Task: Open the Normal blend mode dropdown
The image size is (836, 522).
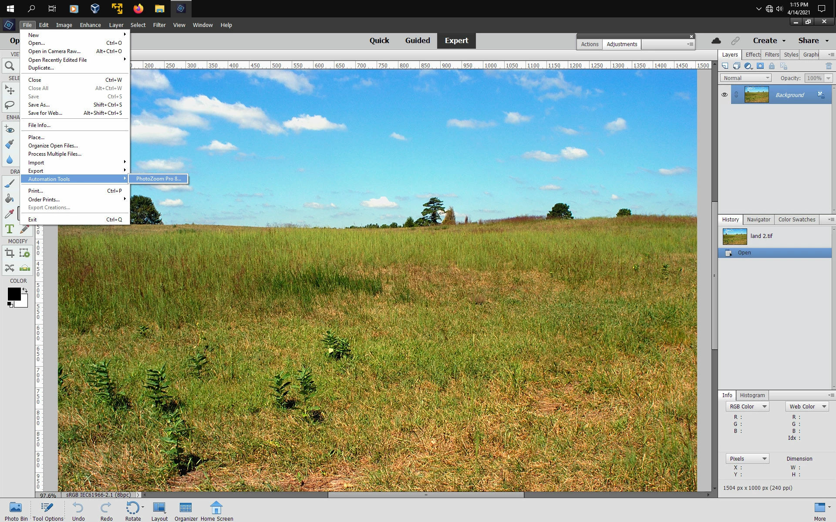Action: click(x=747, y=78)
